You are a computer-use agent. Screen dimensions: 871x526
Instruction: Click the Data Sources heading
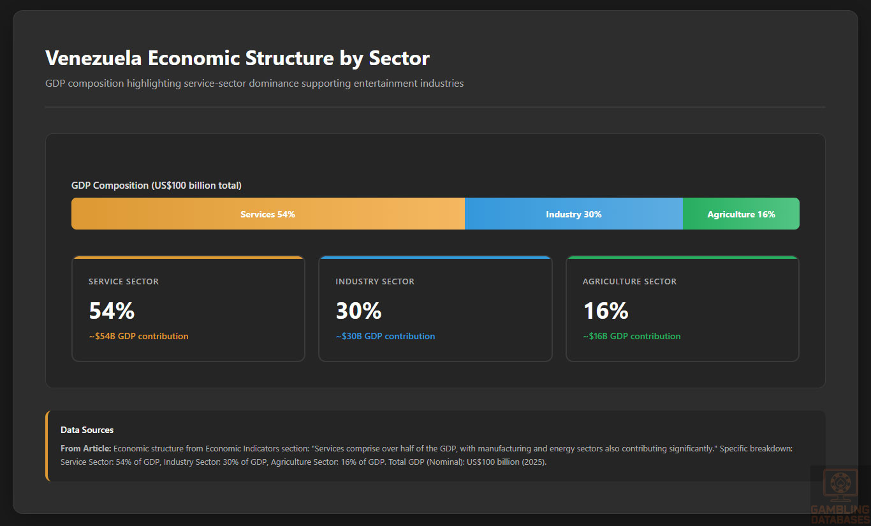87,430
